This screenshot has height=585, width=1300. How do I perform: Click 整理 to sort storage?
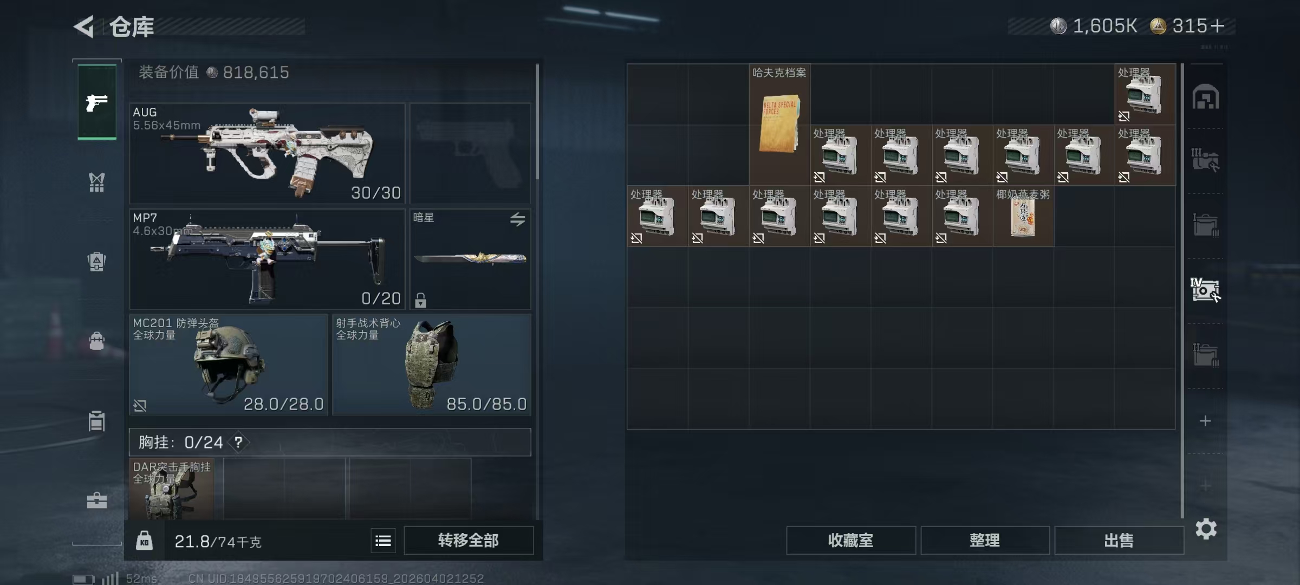[x=985, y=540]
